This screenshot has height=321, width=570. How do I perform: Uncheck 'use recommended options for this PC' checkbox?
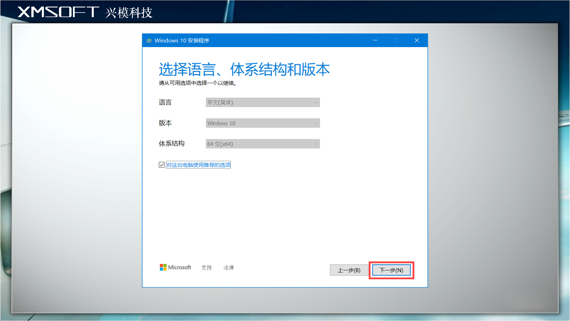pos(162,165)
